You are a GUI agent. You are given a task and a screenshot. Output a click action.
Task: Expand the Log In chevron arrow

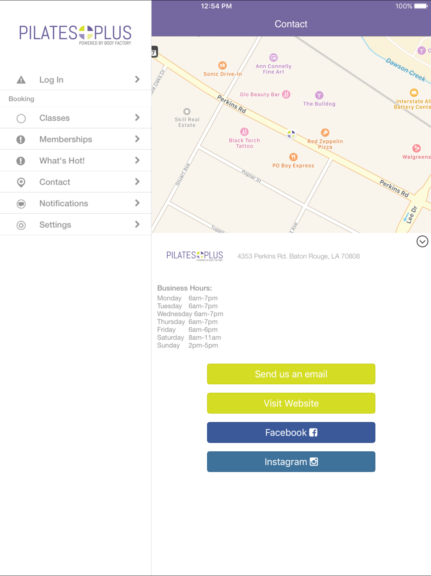pyautogui.click(x=137, y=79)
